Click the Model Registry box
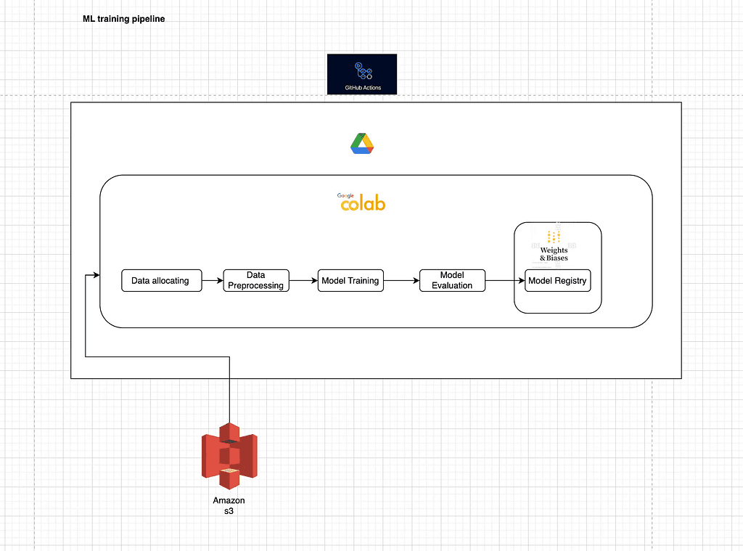The image size is (743, 551). pyautogui.click(x=557, y=281)
